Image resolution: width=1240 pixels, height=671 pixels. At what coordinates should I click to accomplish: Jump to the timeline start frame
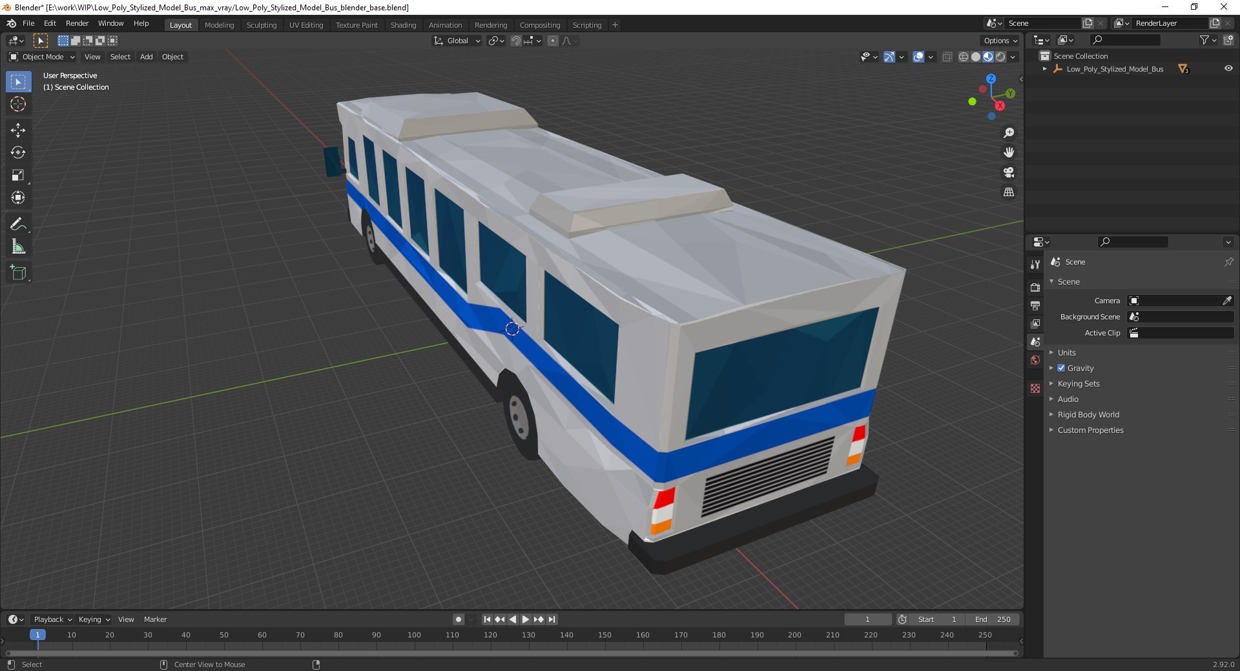pyautogui.click(x=488, y=619)
